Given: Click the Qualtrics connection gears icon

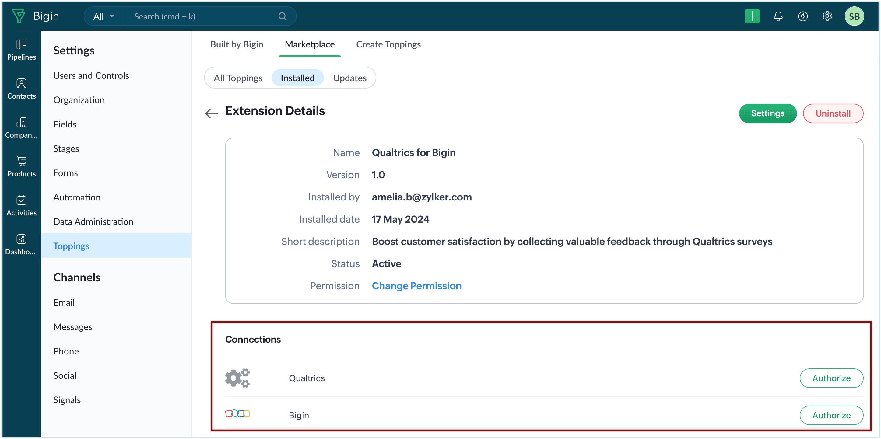Looking at the screenshot, I should (x=237, y=378).
